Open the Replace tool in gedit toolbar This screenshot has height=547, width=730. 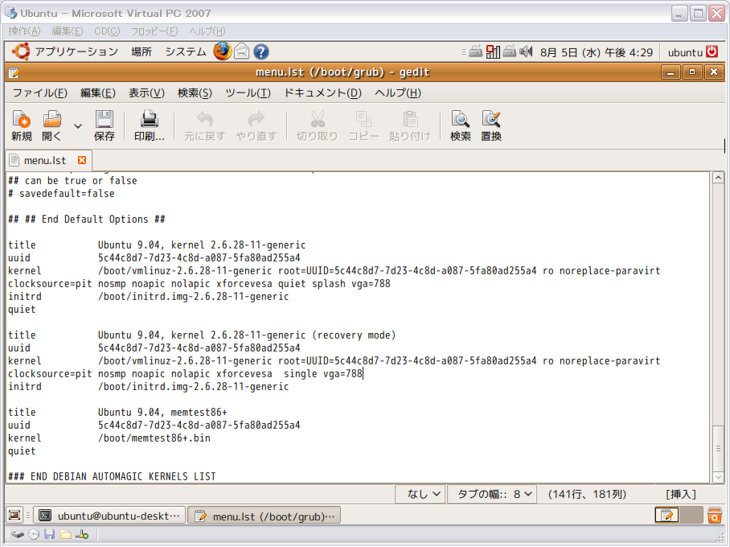pos(491,125)
